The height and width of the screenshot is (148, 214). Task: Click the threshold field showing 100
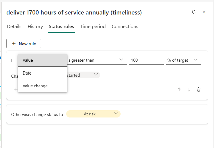(x=145, y=60)
